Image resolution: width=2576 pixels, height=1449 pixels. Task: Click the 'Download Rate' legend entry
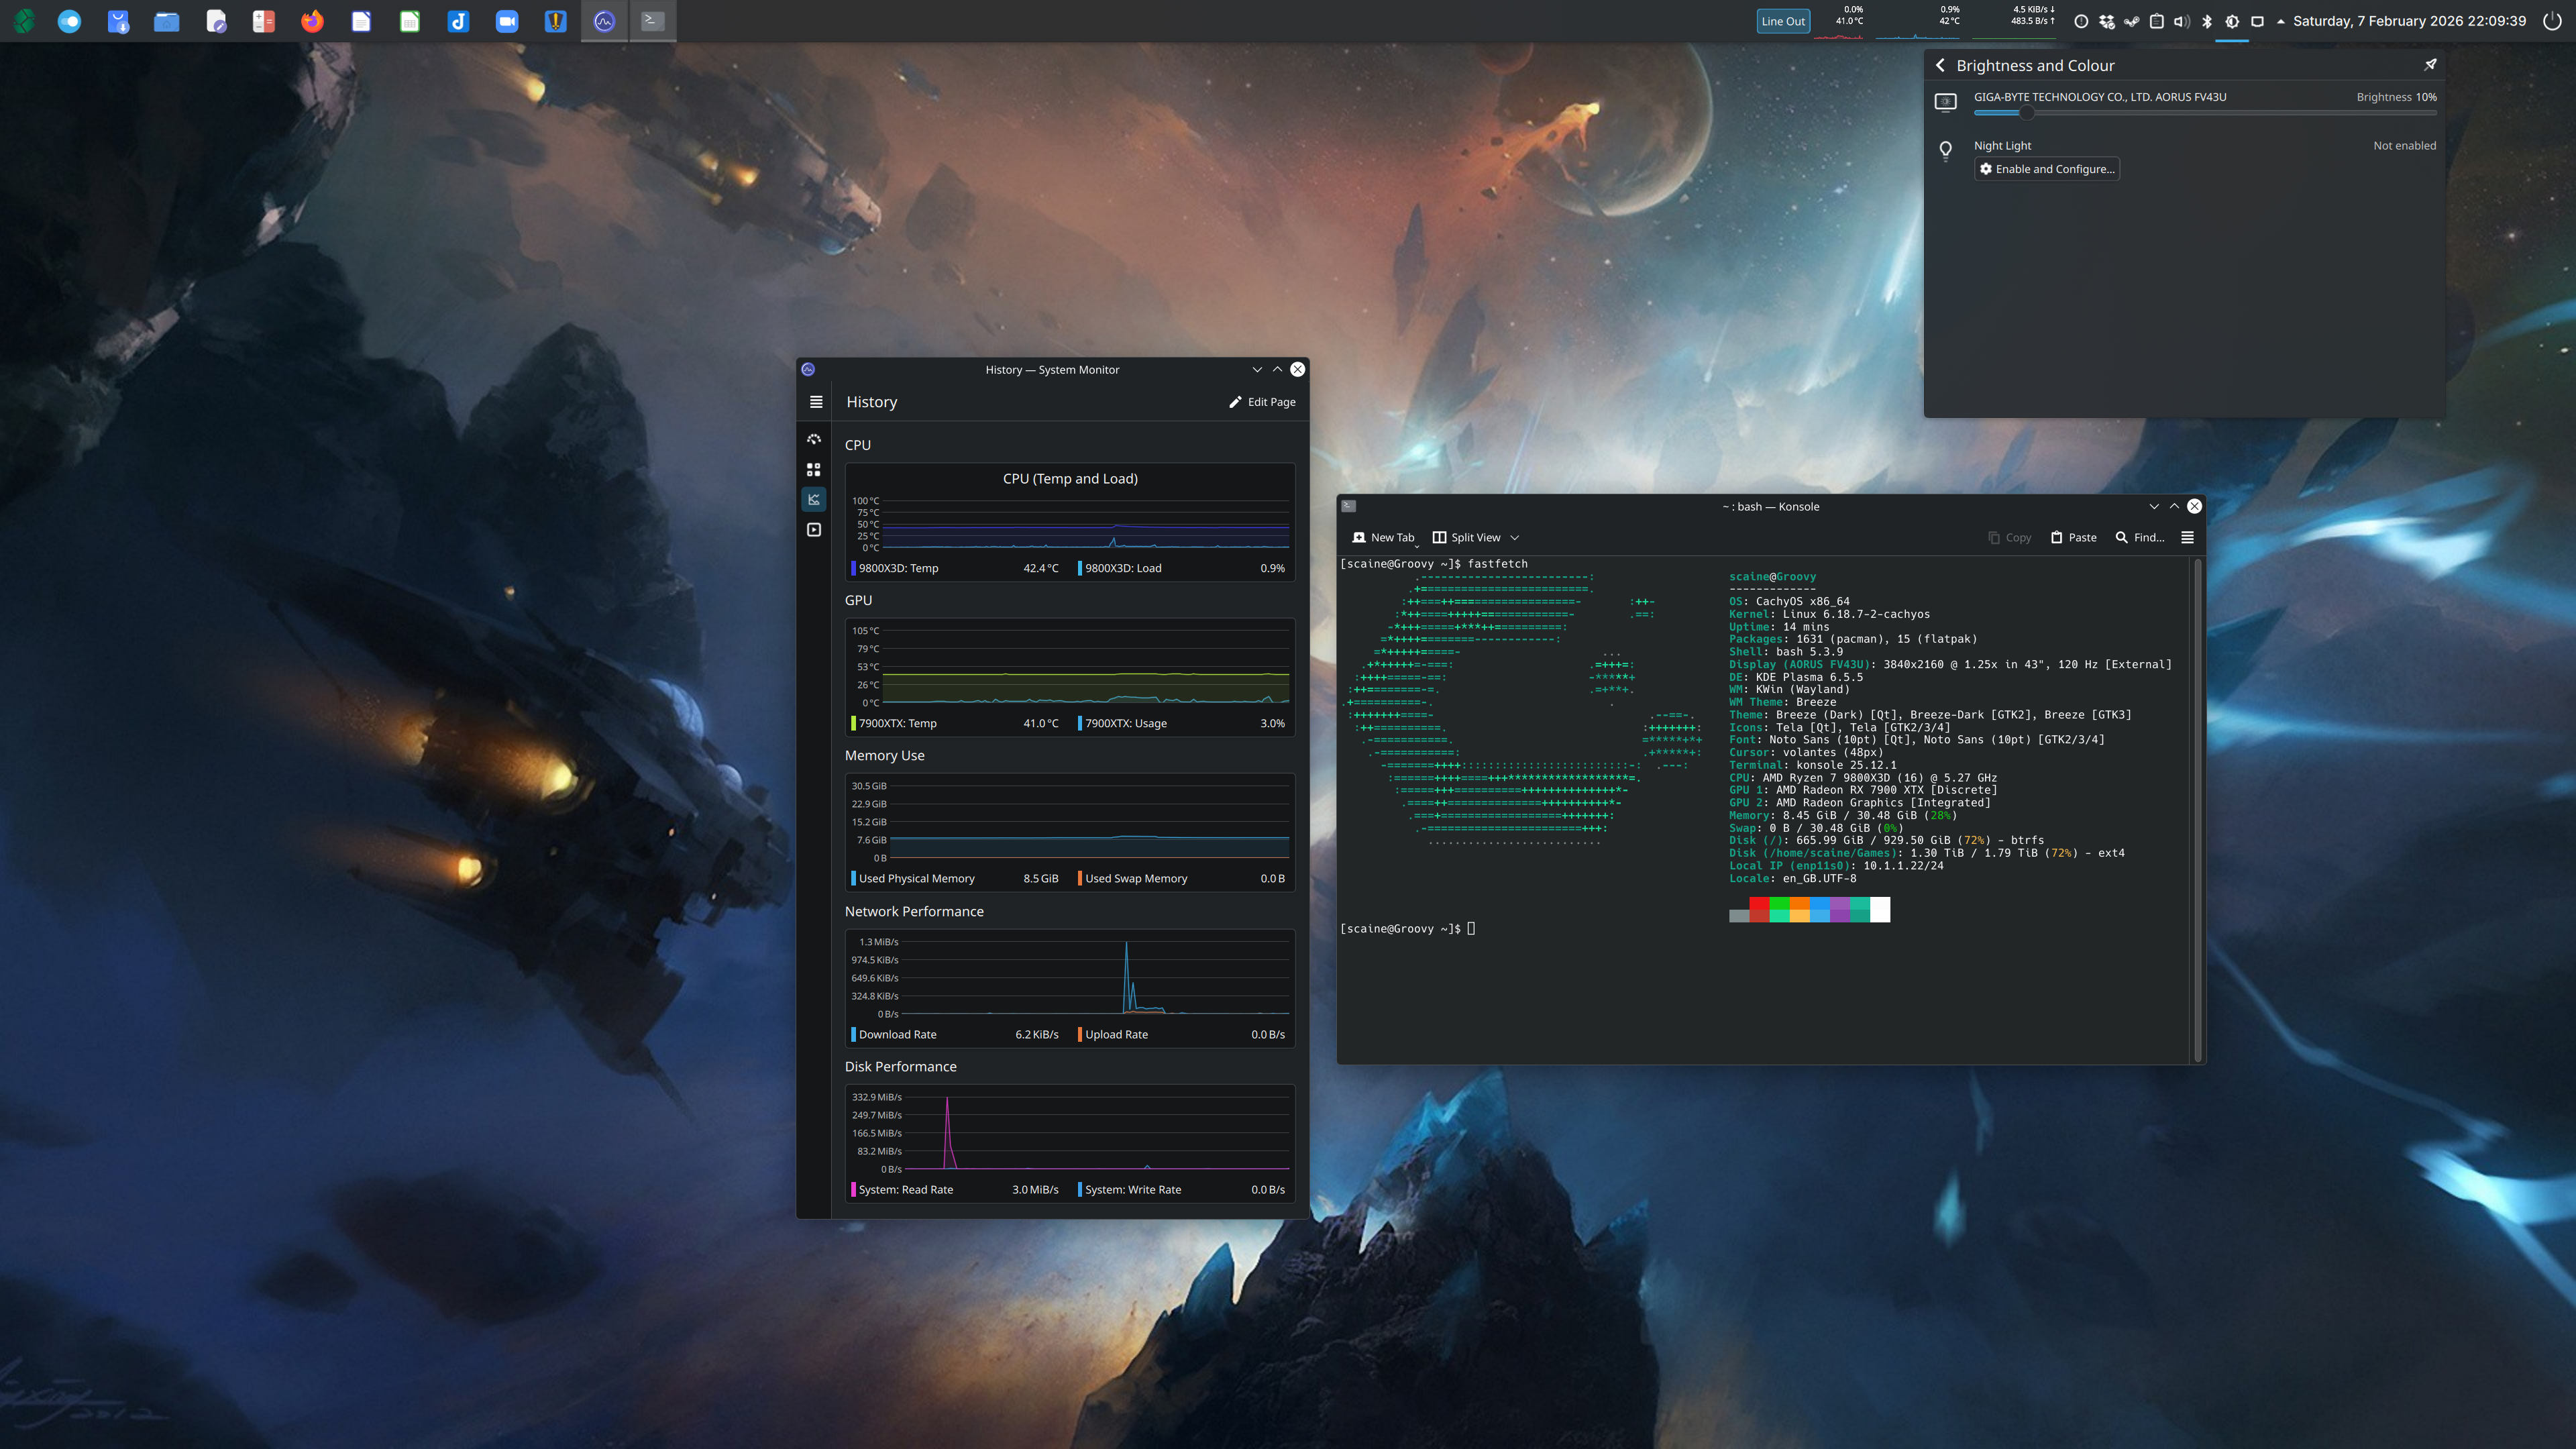(x=955, y=1034)
